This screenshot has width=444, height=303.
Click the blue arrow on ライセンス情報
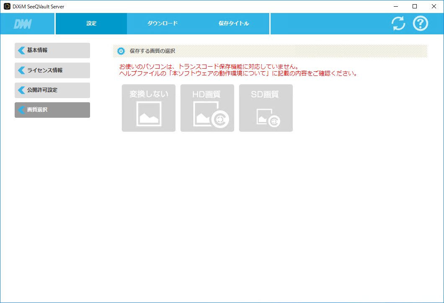pyautogui.click(x=21, y=70)
